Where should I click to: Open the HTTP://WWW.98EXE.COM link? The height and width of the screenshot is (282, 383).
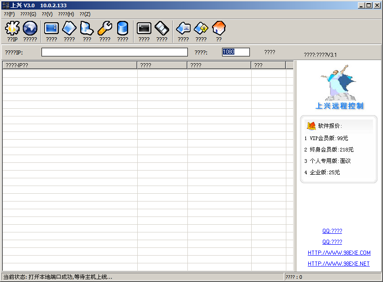tap(339, 253)
